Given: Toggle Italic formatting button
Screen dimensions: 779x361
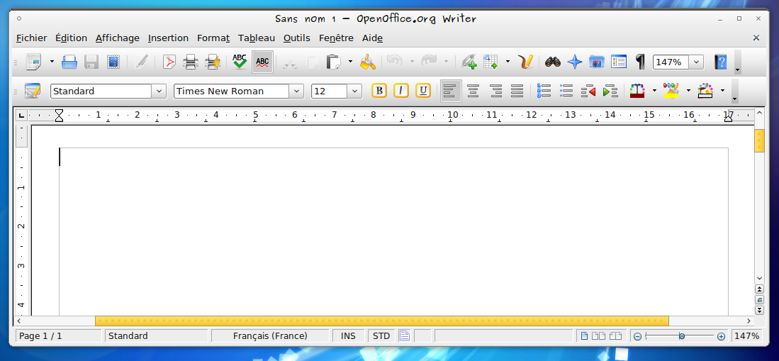Looking at the screenshot, I should (401, 91).
